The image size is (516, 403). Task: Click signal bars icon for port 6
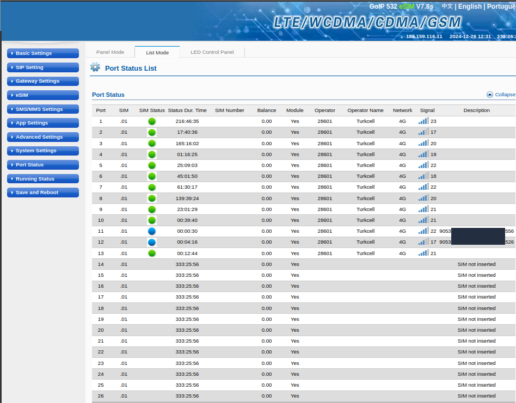pyautogui.click(x=423, y=176)
